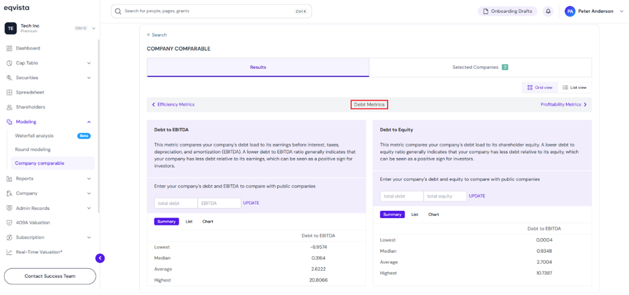The width and height of the screenshot is (629, 295).
Task: Open the Tech Inc company switcher dropdown
Action: point(94,28)
